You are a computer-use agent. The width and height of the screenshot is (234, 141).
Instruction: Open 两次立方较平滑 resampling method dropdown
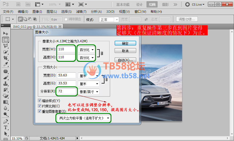(x=84, y=118)
